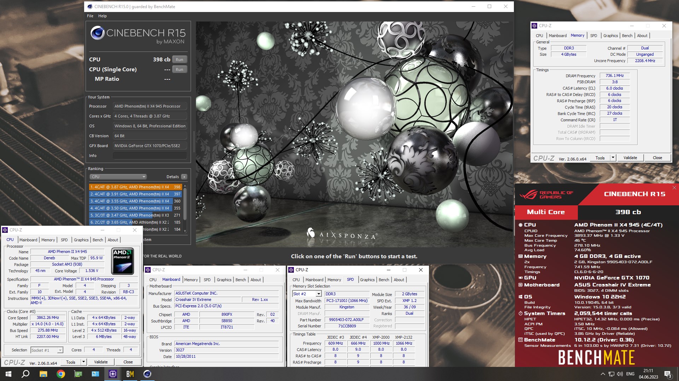Expand Tools dropdown arrow in bottom-left CPU-Z

(83, 362)
